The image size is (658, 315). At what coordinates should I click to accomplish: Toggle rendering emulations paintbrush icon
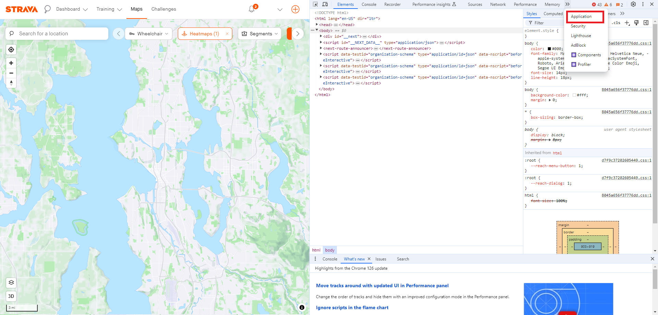(636, 23)
